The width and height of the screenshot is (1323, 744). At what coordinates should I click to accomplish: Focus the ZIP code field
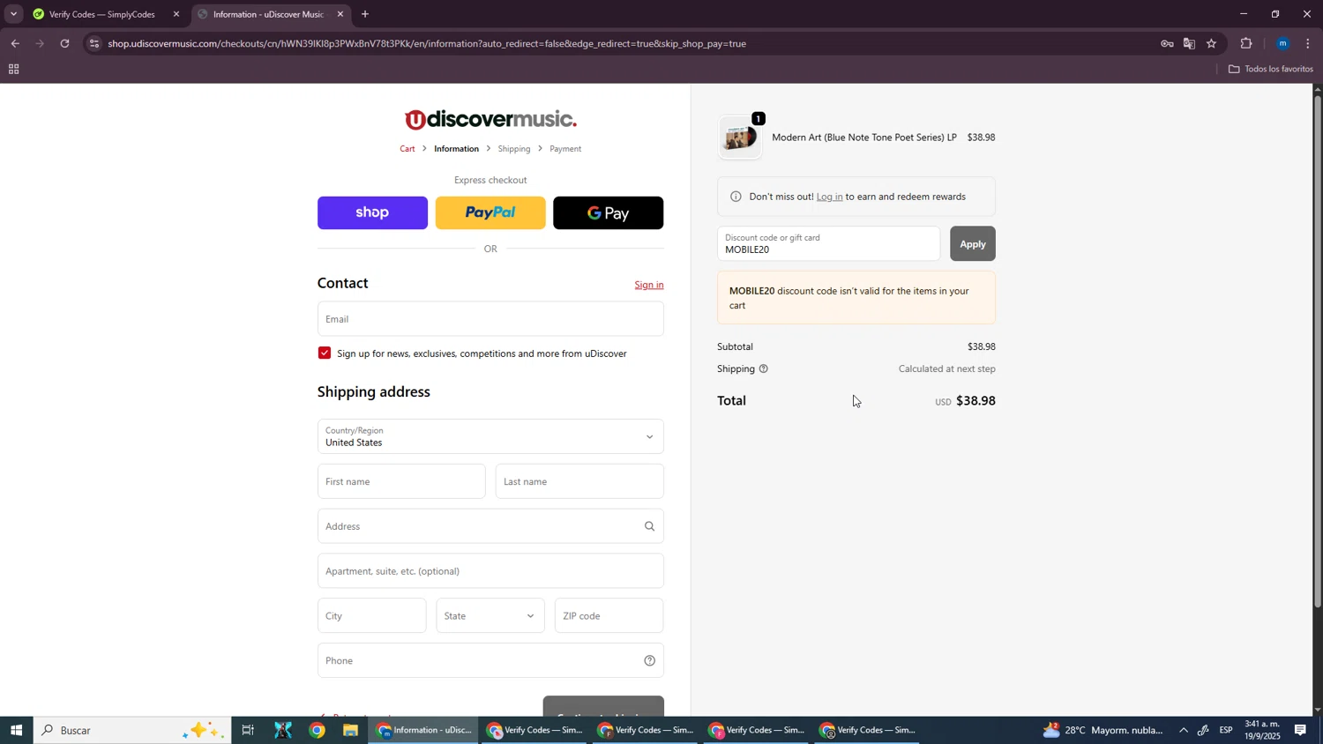[x=609, y=616]
